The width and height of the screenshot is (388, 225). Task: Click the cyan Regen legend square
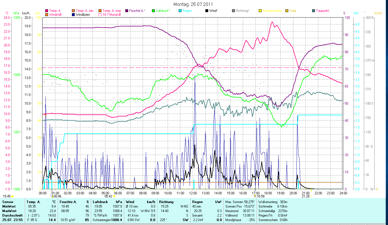pyautogui.click(x=180, y=11)
